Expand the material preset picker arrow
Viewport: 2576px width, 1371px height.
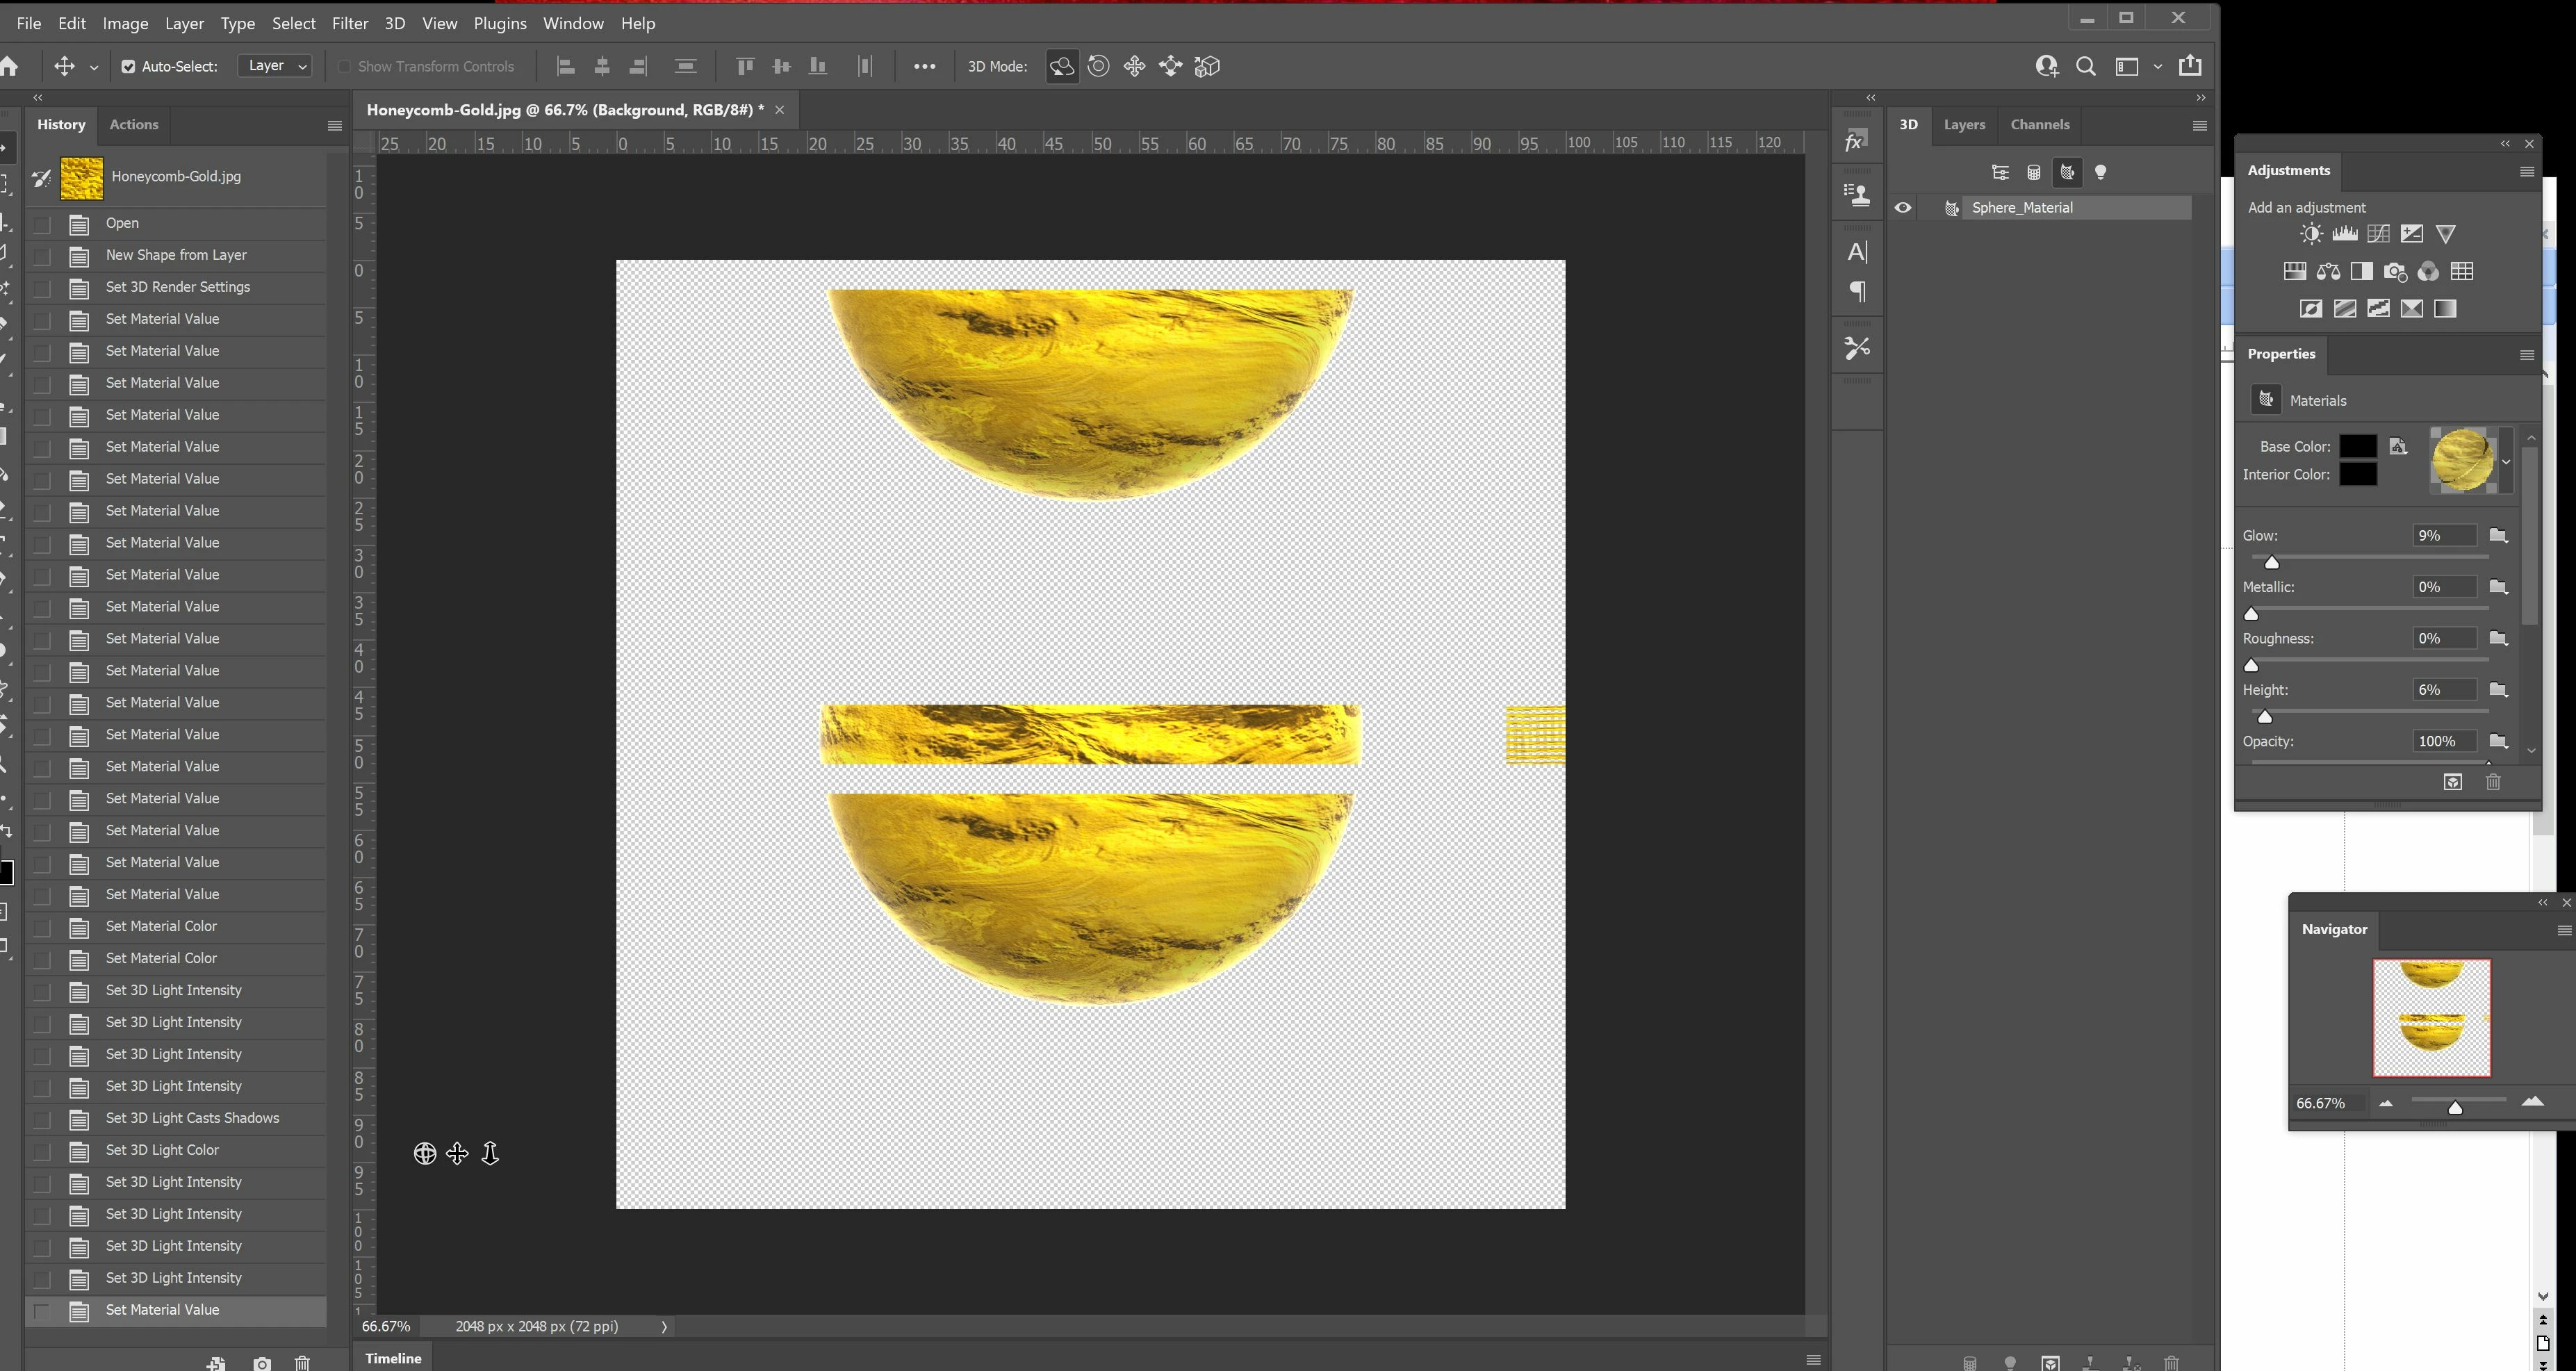pyautogui.click(x=2506, y=461)
